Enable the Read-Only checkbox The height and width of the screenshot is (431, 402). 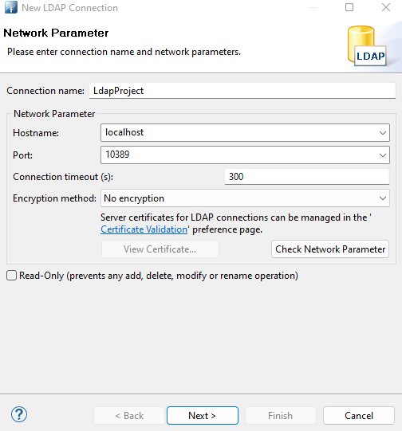[x=11, y=276]
